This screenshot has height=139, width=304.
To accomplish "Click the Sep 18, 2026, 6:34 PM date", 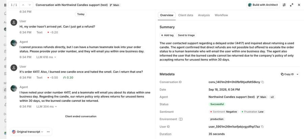I will pos(224,90).
